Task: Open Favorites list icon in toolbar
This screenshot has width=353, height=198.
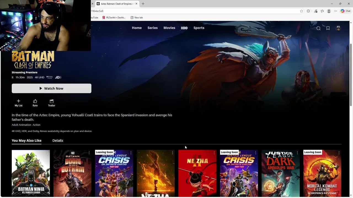Action: (322, 11)
